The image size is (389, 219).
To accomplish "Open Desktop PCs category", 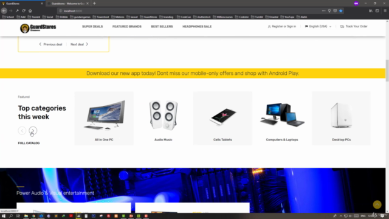I will [x=342, y=118].
